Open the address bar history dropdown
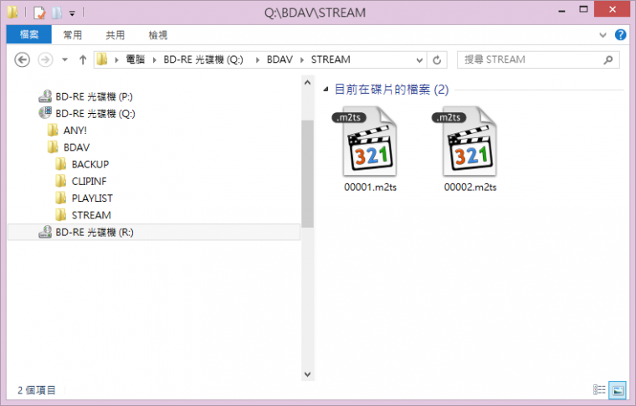 click(x=419, y=60)
